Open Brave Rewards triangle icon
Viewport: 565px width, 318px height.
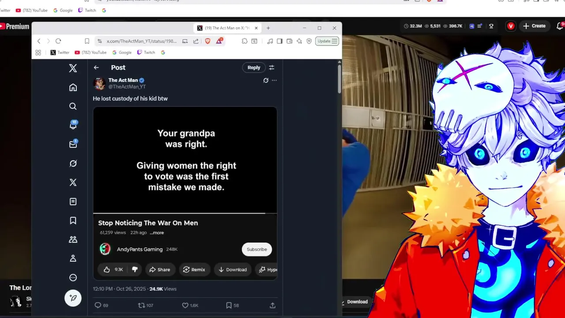(219, 41)
